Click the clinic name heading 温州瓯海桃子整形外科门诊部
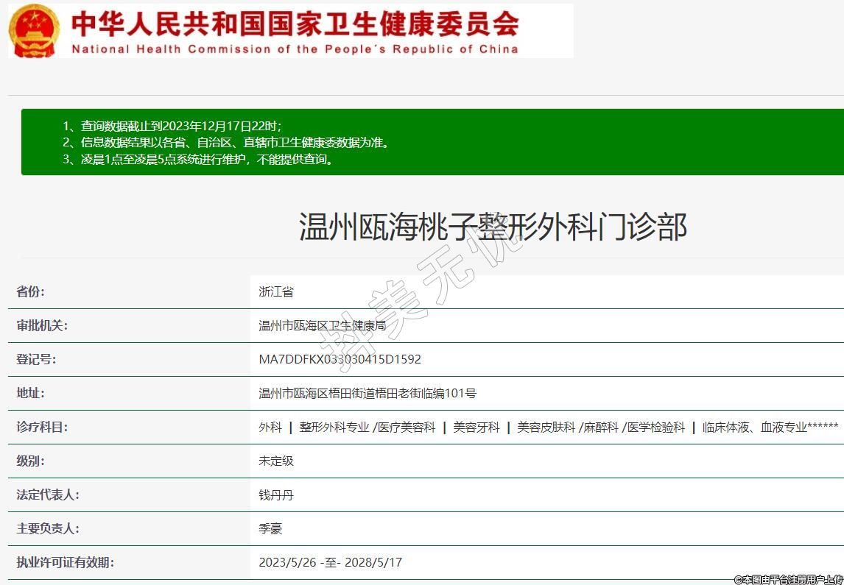This screenshot has width=844, height=585. [x=492, y=227]
